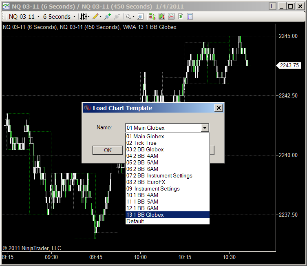Pick '11 1 BB 5AM' template
The width and height of the screenshot is (307, 266).
point(168,202)
